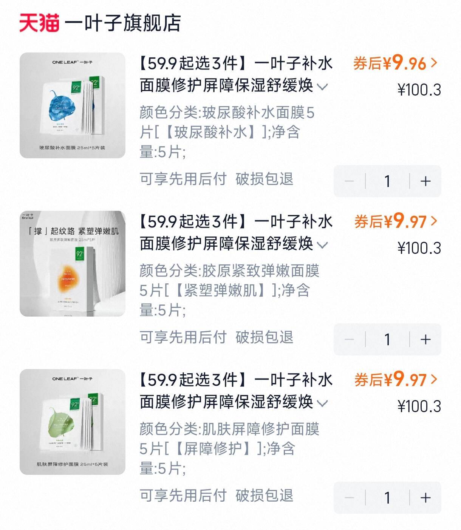Increase quantity of 胶原紧致弹嫩面膜

pyautogui.click(x=425, y=340)
